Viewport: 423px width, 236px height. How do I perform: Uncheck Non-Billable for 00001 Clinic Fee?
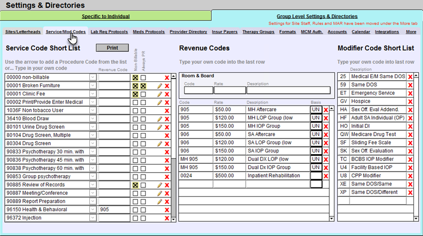pyautogui.click(x=135, y=94)
